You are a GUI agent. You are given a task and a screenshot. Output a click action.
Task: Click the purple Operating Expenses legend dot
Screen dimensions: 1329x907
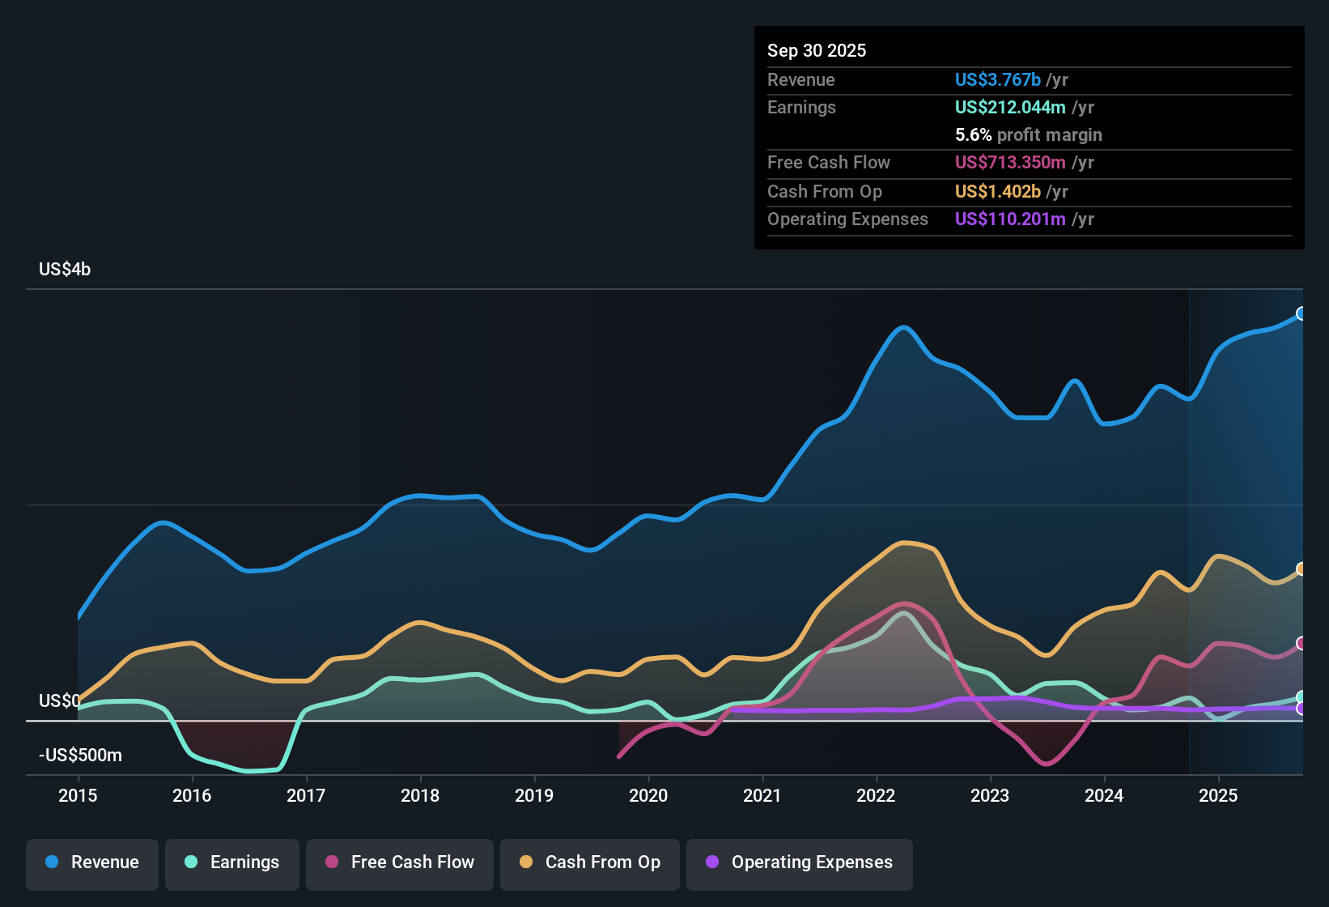coord(711,862)
